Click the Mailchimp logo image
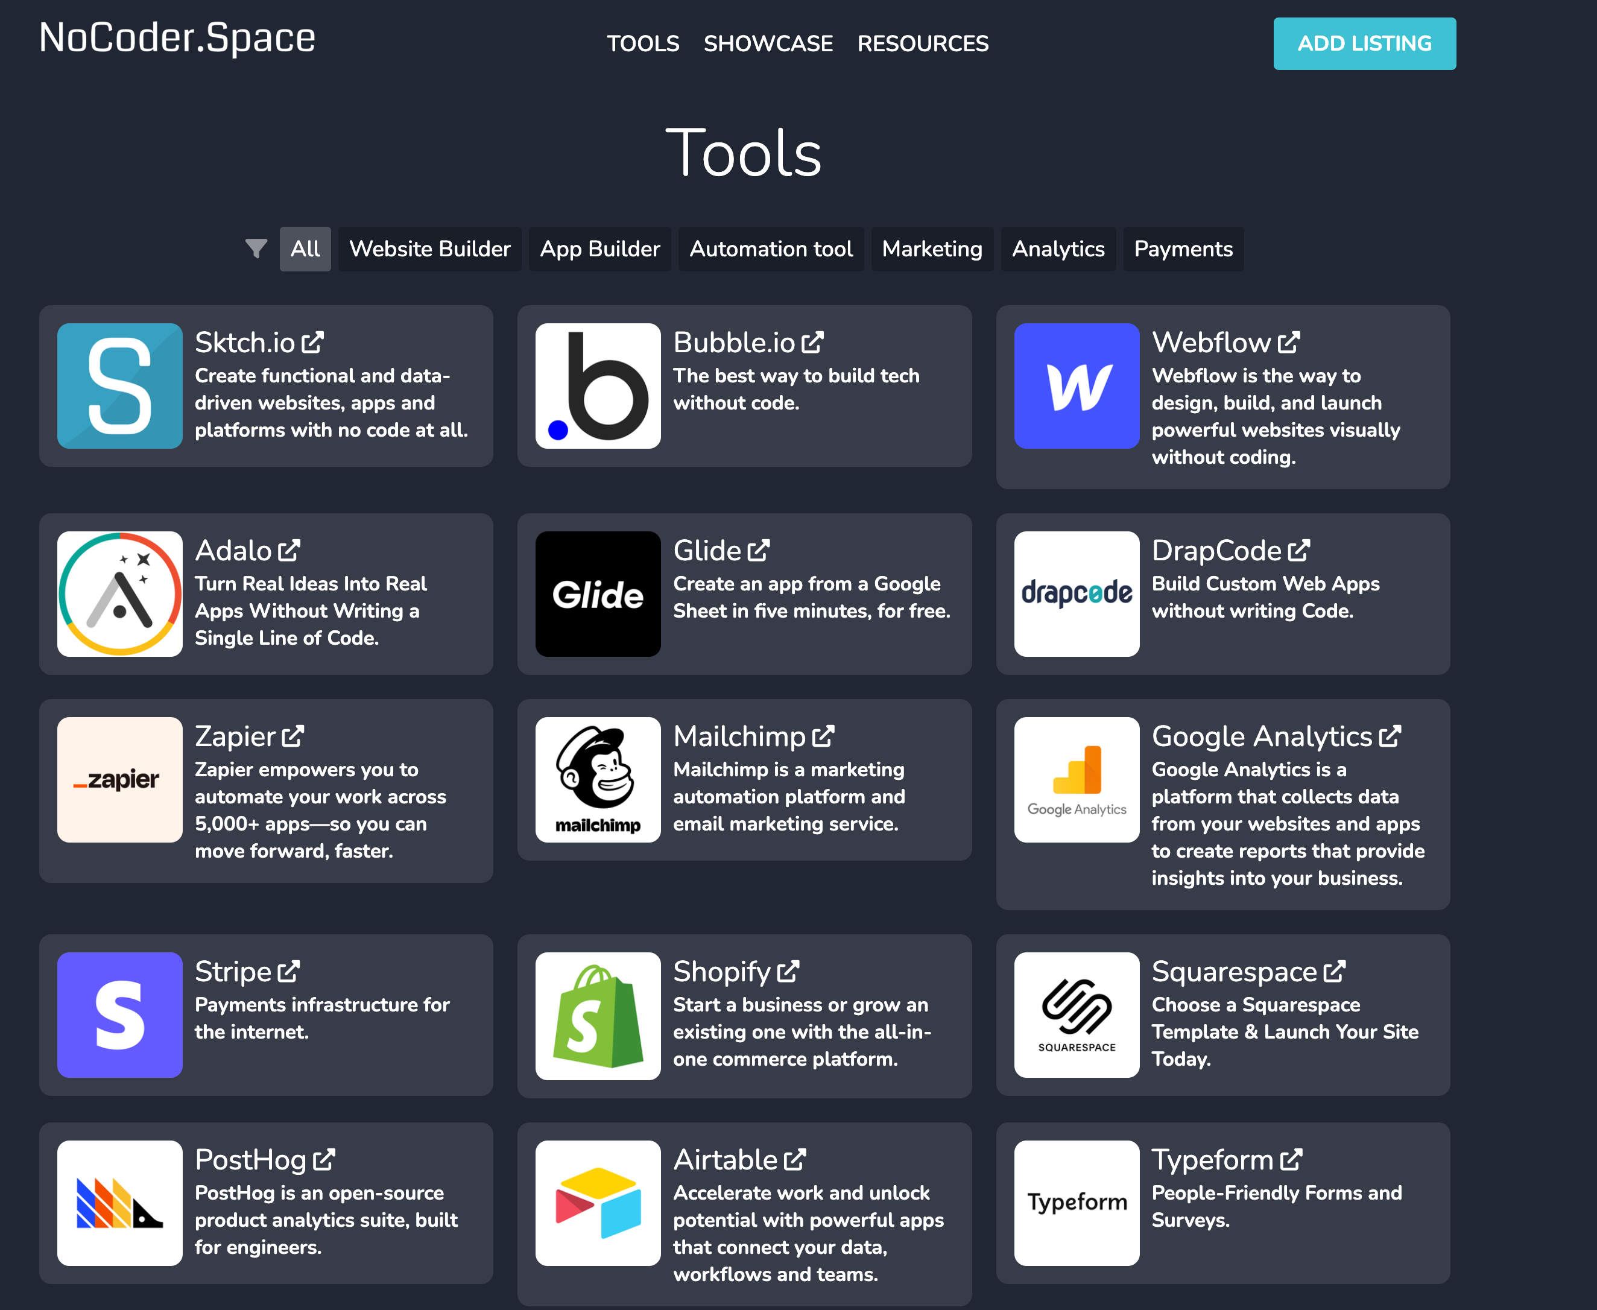Image resolution: width=1597 pixels, height=1310 pixels. pos(598,779)
